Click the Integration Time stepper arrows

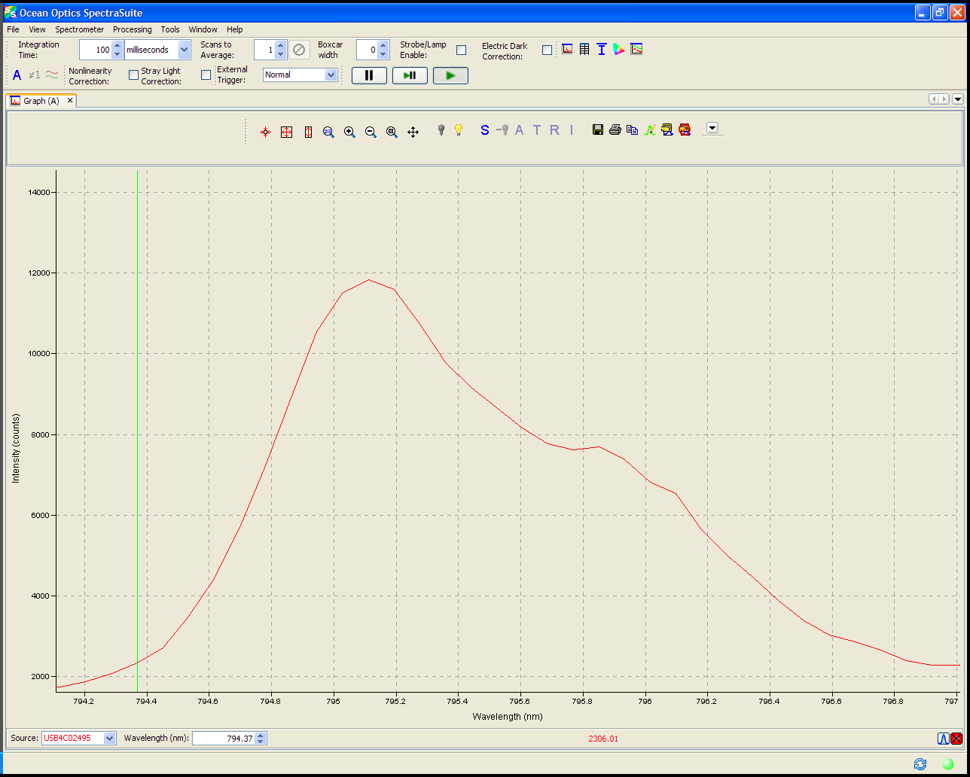[117, 50]
